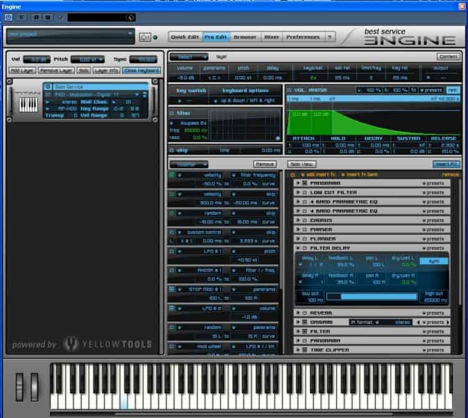This screenshot has height=418, width=468.
Task: Click the insert fx chain power icon
Action: pos(293,174)
